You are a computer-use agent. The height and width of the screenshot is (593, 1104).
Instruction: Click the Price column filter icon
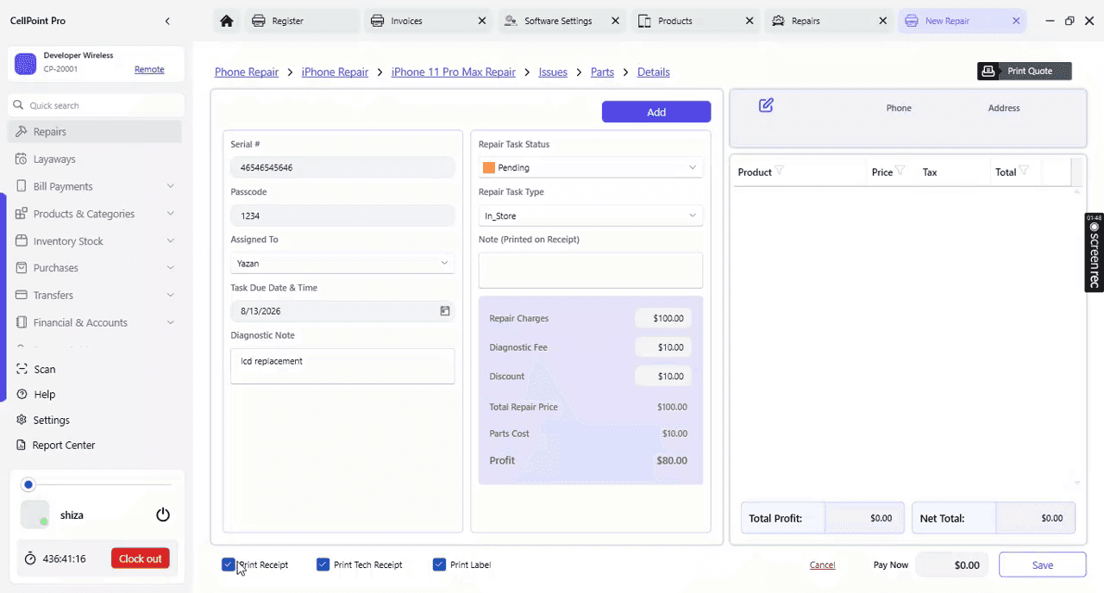point(900,171)
